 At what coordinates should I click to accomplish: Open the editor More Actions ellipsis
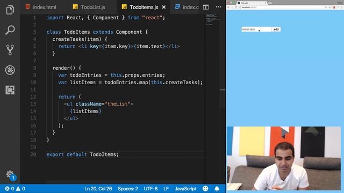pyautogui.click(x=219, y=7)
